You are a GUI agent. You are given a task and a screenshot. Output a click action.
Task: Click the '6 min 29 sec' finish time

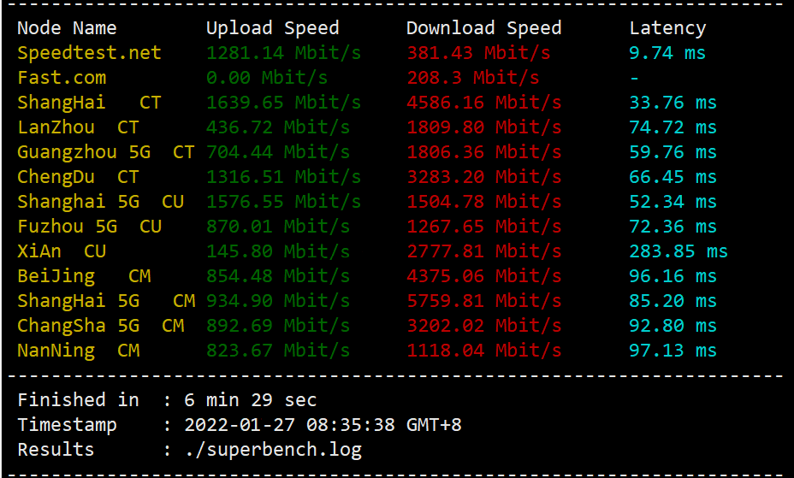pyautogui.click(x=250, y=399)
